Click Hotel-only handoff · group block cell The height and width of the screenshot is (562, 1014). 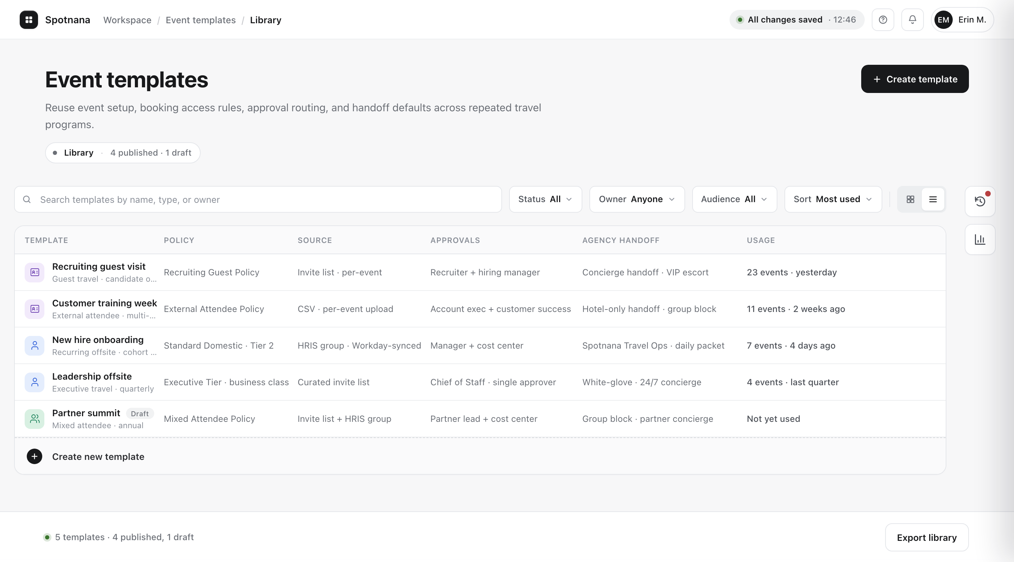tap(649, 309)
